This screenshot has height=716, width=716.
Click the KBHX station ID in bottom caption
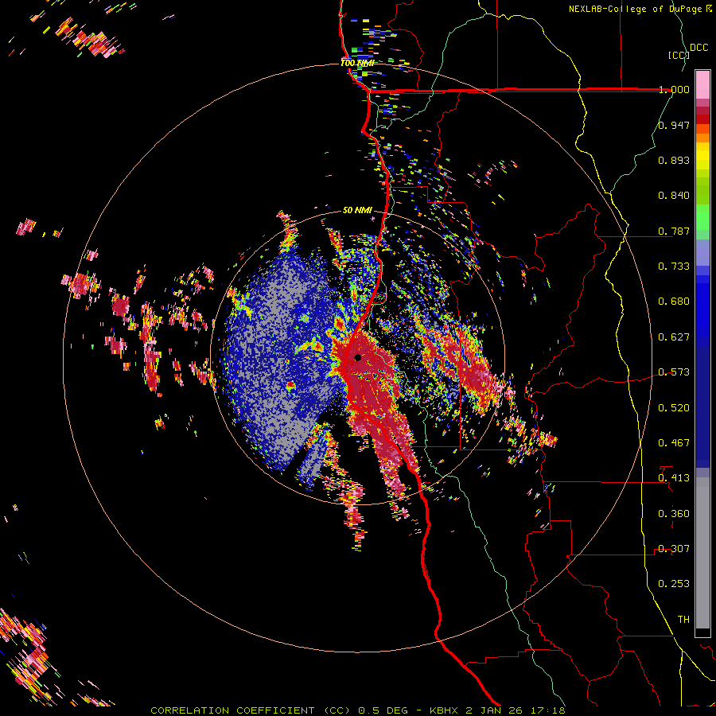click(446, 710)
